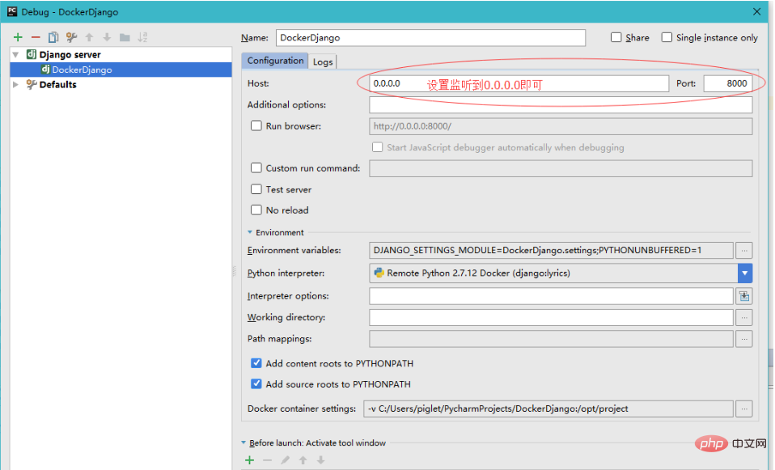775x470 pixels.
Task: Add a Before launch task with the green plus
Action: click(250, 460)
